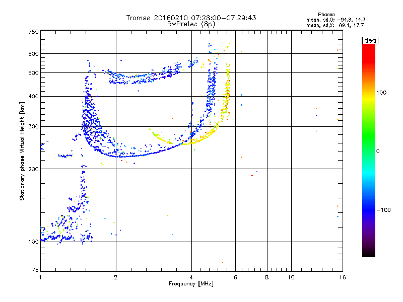Click the 'Phases' heading text
Image resolution: width=403 pixels, height=302 pixels.
tap(326, 15)
